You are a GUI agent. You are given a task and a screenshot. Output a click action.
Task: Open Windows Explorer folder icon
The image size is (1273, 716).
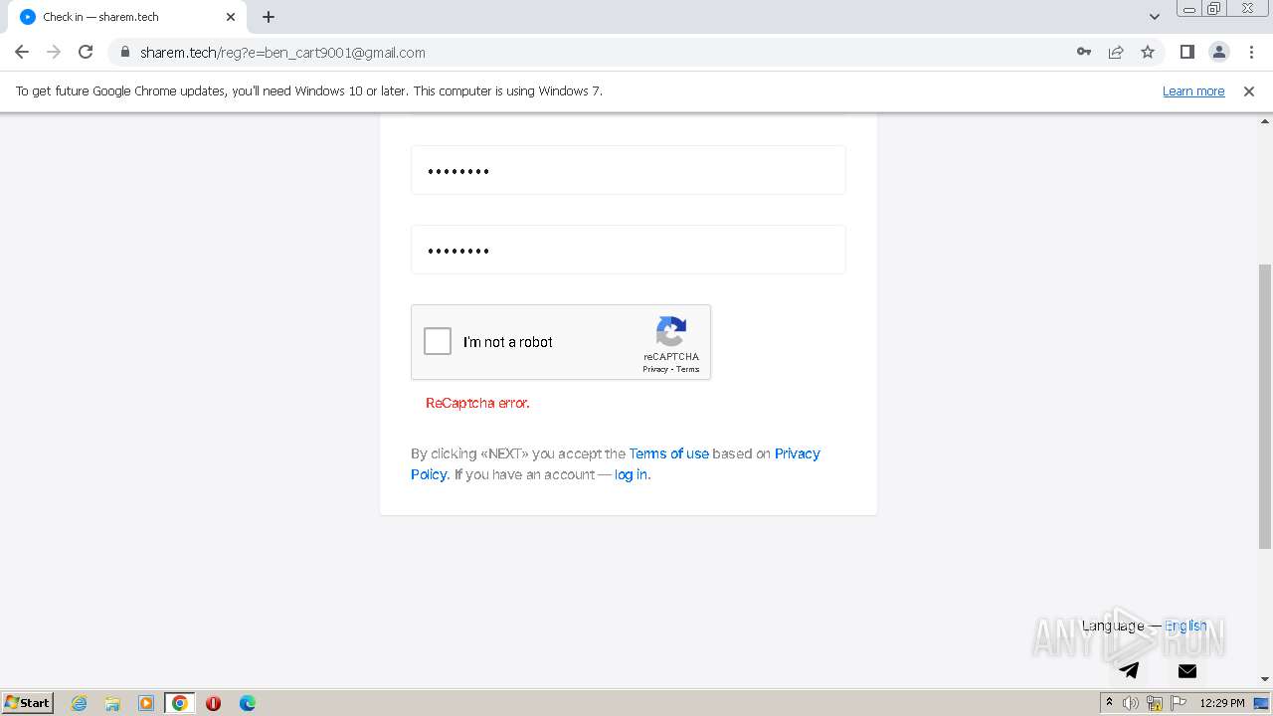point(112,703)
